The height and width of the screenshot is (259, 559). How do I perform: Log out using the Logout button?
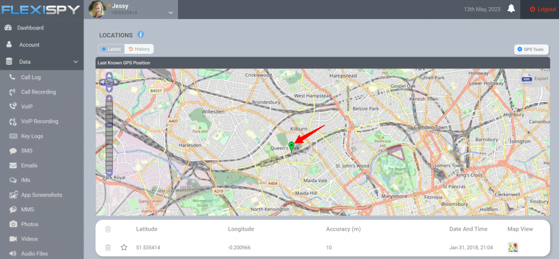[x=543, y=9]
